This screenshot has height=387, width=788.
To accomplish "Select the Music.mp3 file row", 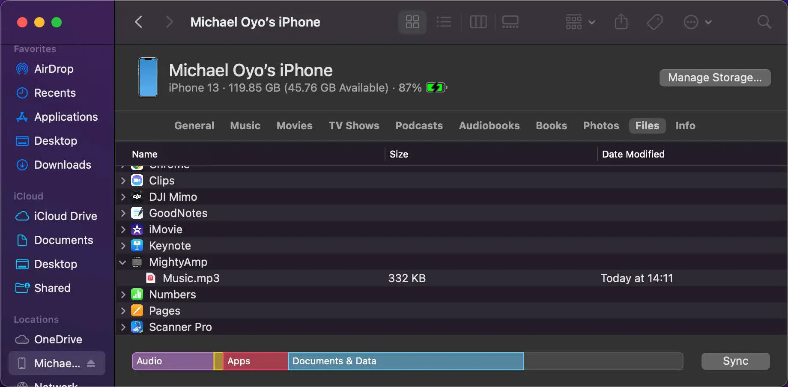I will [x=191, y=278].
